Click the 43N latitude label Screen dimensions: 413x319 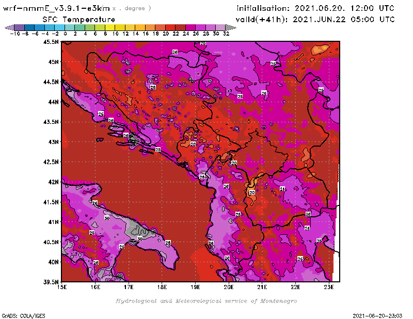pos(54,142)
